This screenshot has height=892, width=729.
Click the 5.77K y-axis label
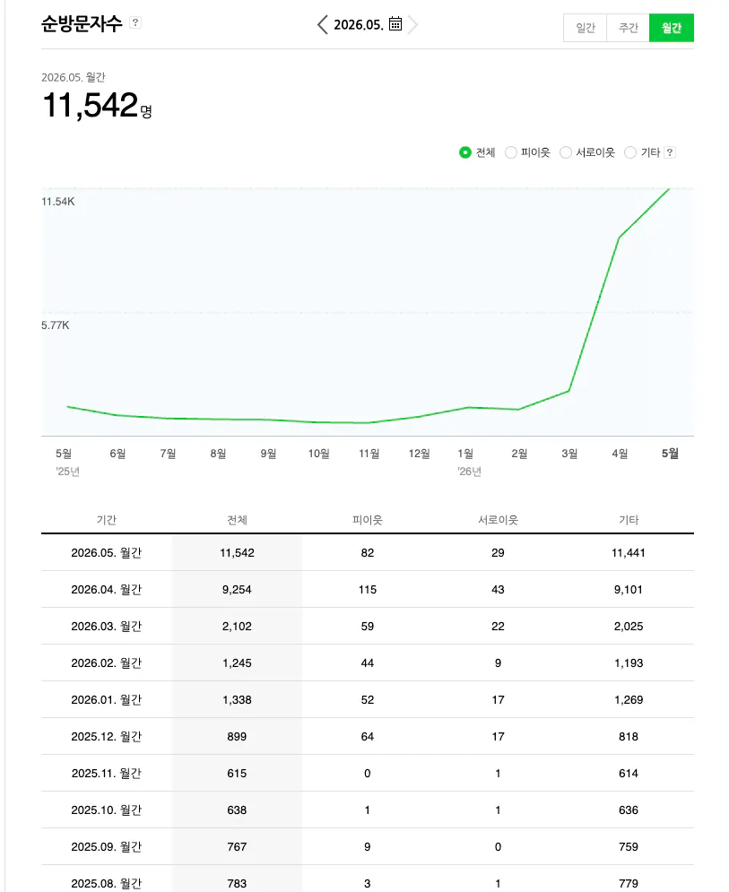[56, 325]
